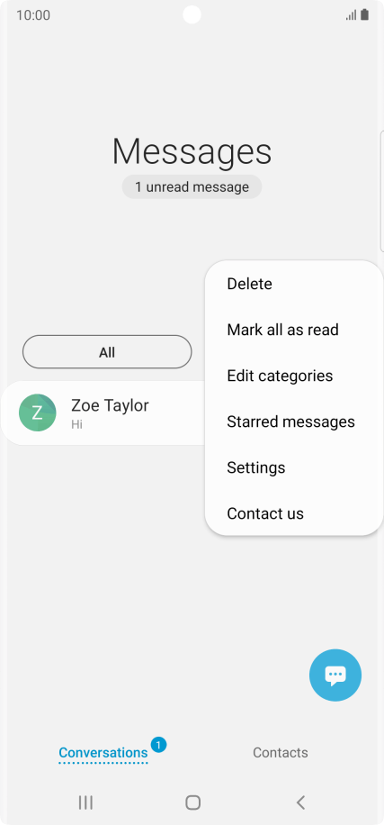Open Edit categories option
Image resolution: width=384 pixels, height=825 pixels.
click(280, 376)
